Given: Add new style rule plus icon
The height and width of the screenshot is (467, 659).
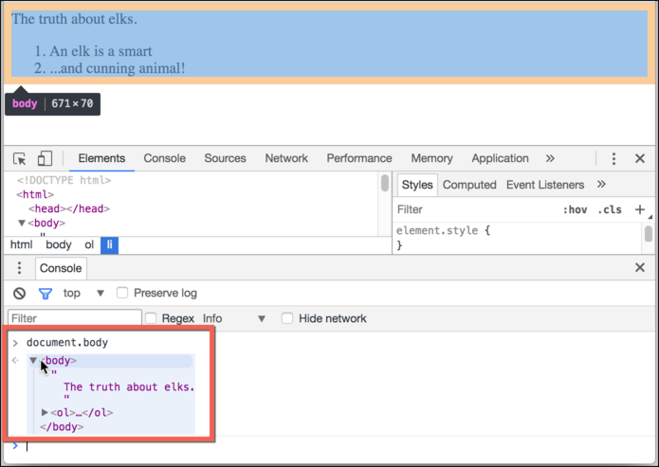Looking at the screenshot, I should pos(640,209).
